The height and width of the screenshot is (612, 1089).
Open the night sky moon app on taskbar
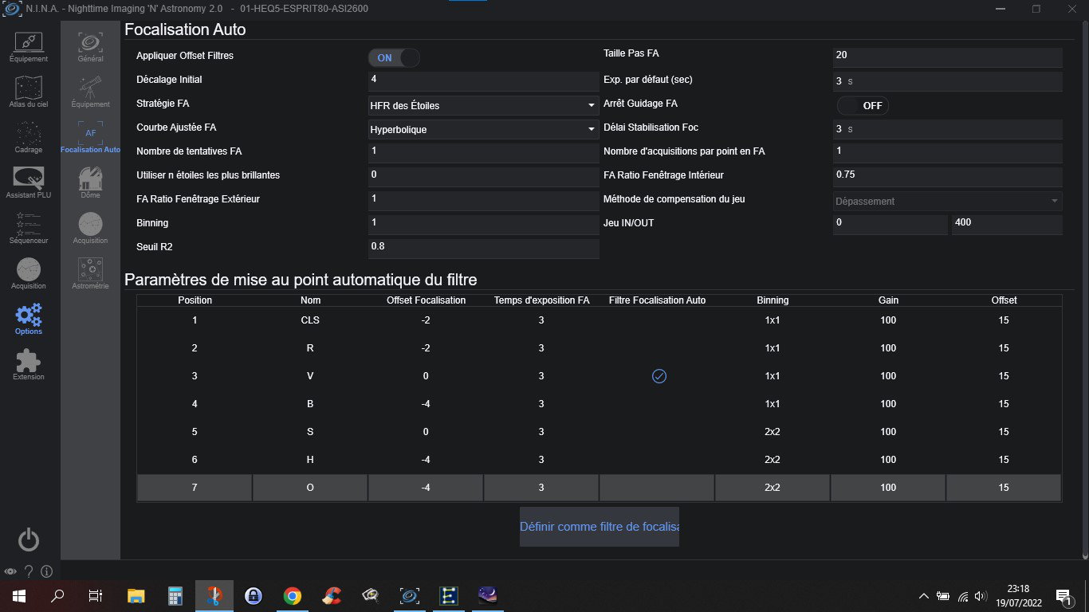488,596
